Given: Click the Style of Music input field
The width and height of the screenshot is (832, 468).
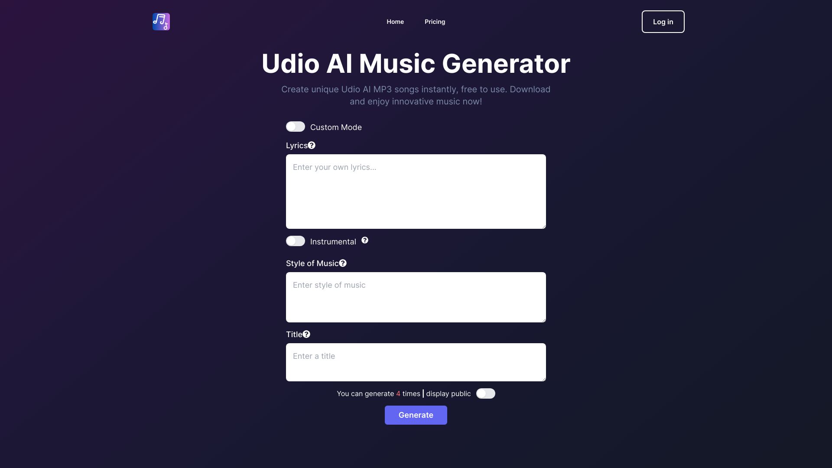Looking at the screenshot, I should point(416,297).
